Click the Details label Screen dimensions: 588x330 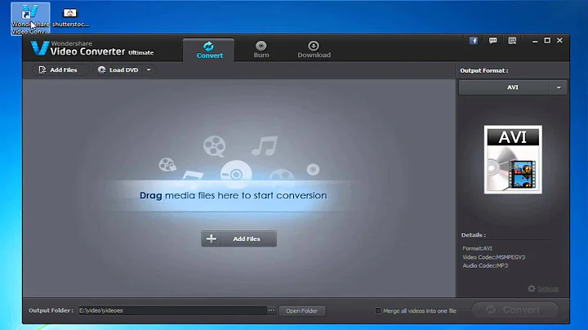[473, 235]
